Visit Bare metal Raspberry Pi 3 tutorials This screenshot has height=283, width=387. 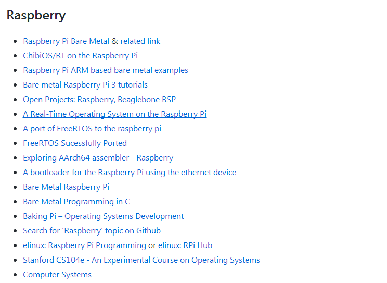click(85, 85)
